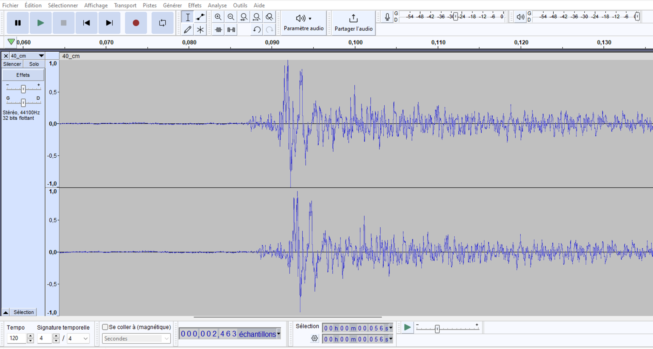Open selection start time format dropdown
The image size is (653, 349).
coord(391,328)
